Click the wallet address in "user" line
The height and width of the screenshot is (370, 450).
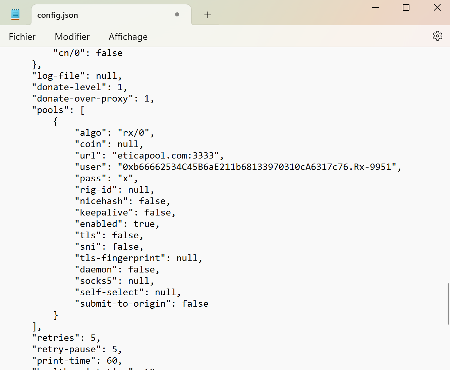(235, 167)
